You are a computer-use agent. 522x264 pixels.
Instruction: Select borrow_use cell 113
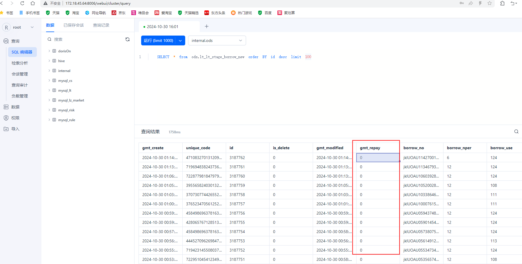click(x=504, y=241)
